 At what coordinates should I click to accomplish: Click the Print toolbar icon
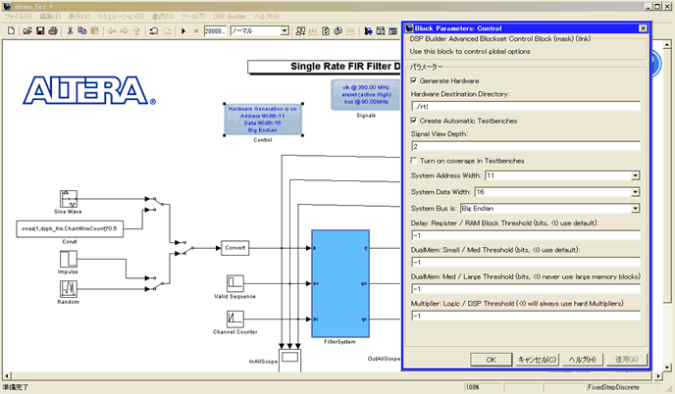53,31
